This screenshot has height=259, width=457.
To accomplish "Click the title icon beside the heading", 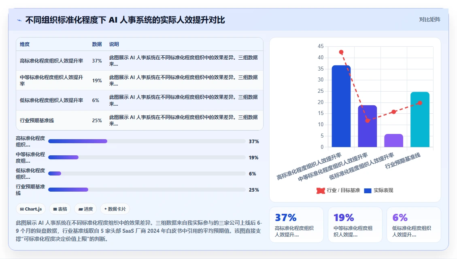I will tap(19, 20).
